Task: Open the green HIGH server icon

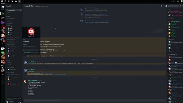Action: 3,53
